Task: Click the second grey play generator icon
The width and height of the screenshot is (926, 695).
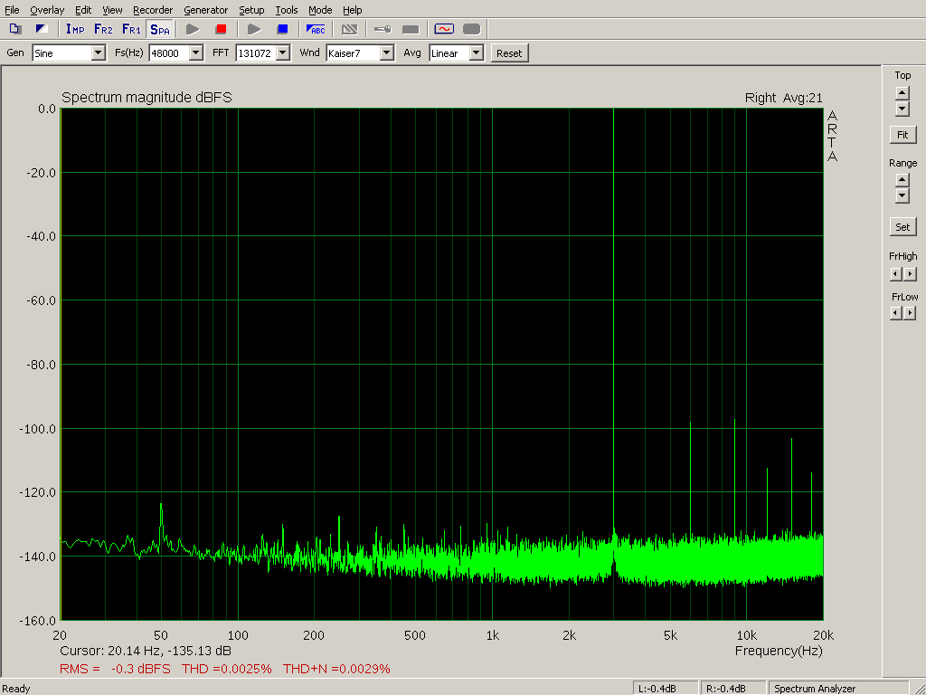Action: 254,29
